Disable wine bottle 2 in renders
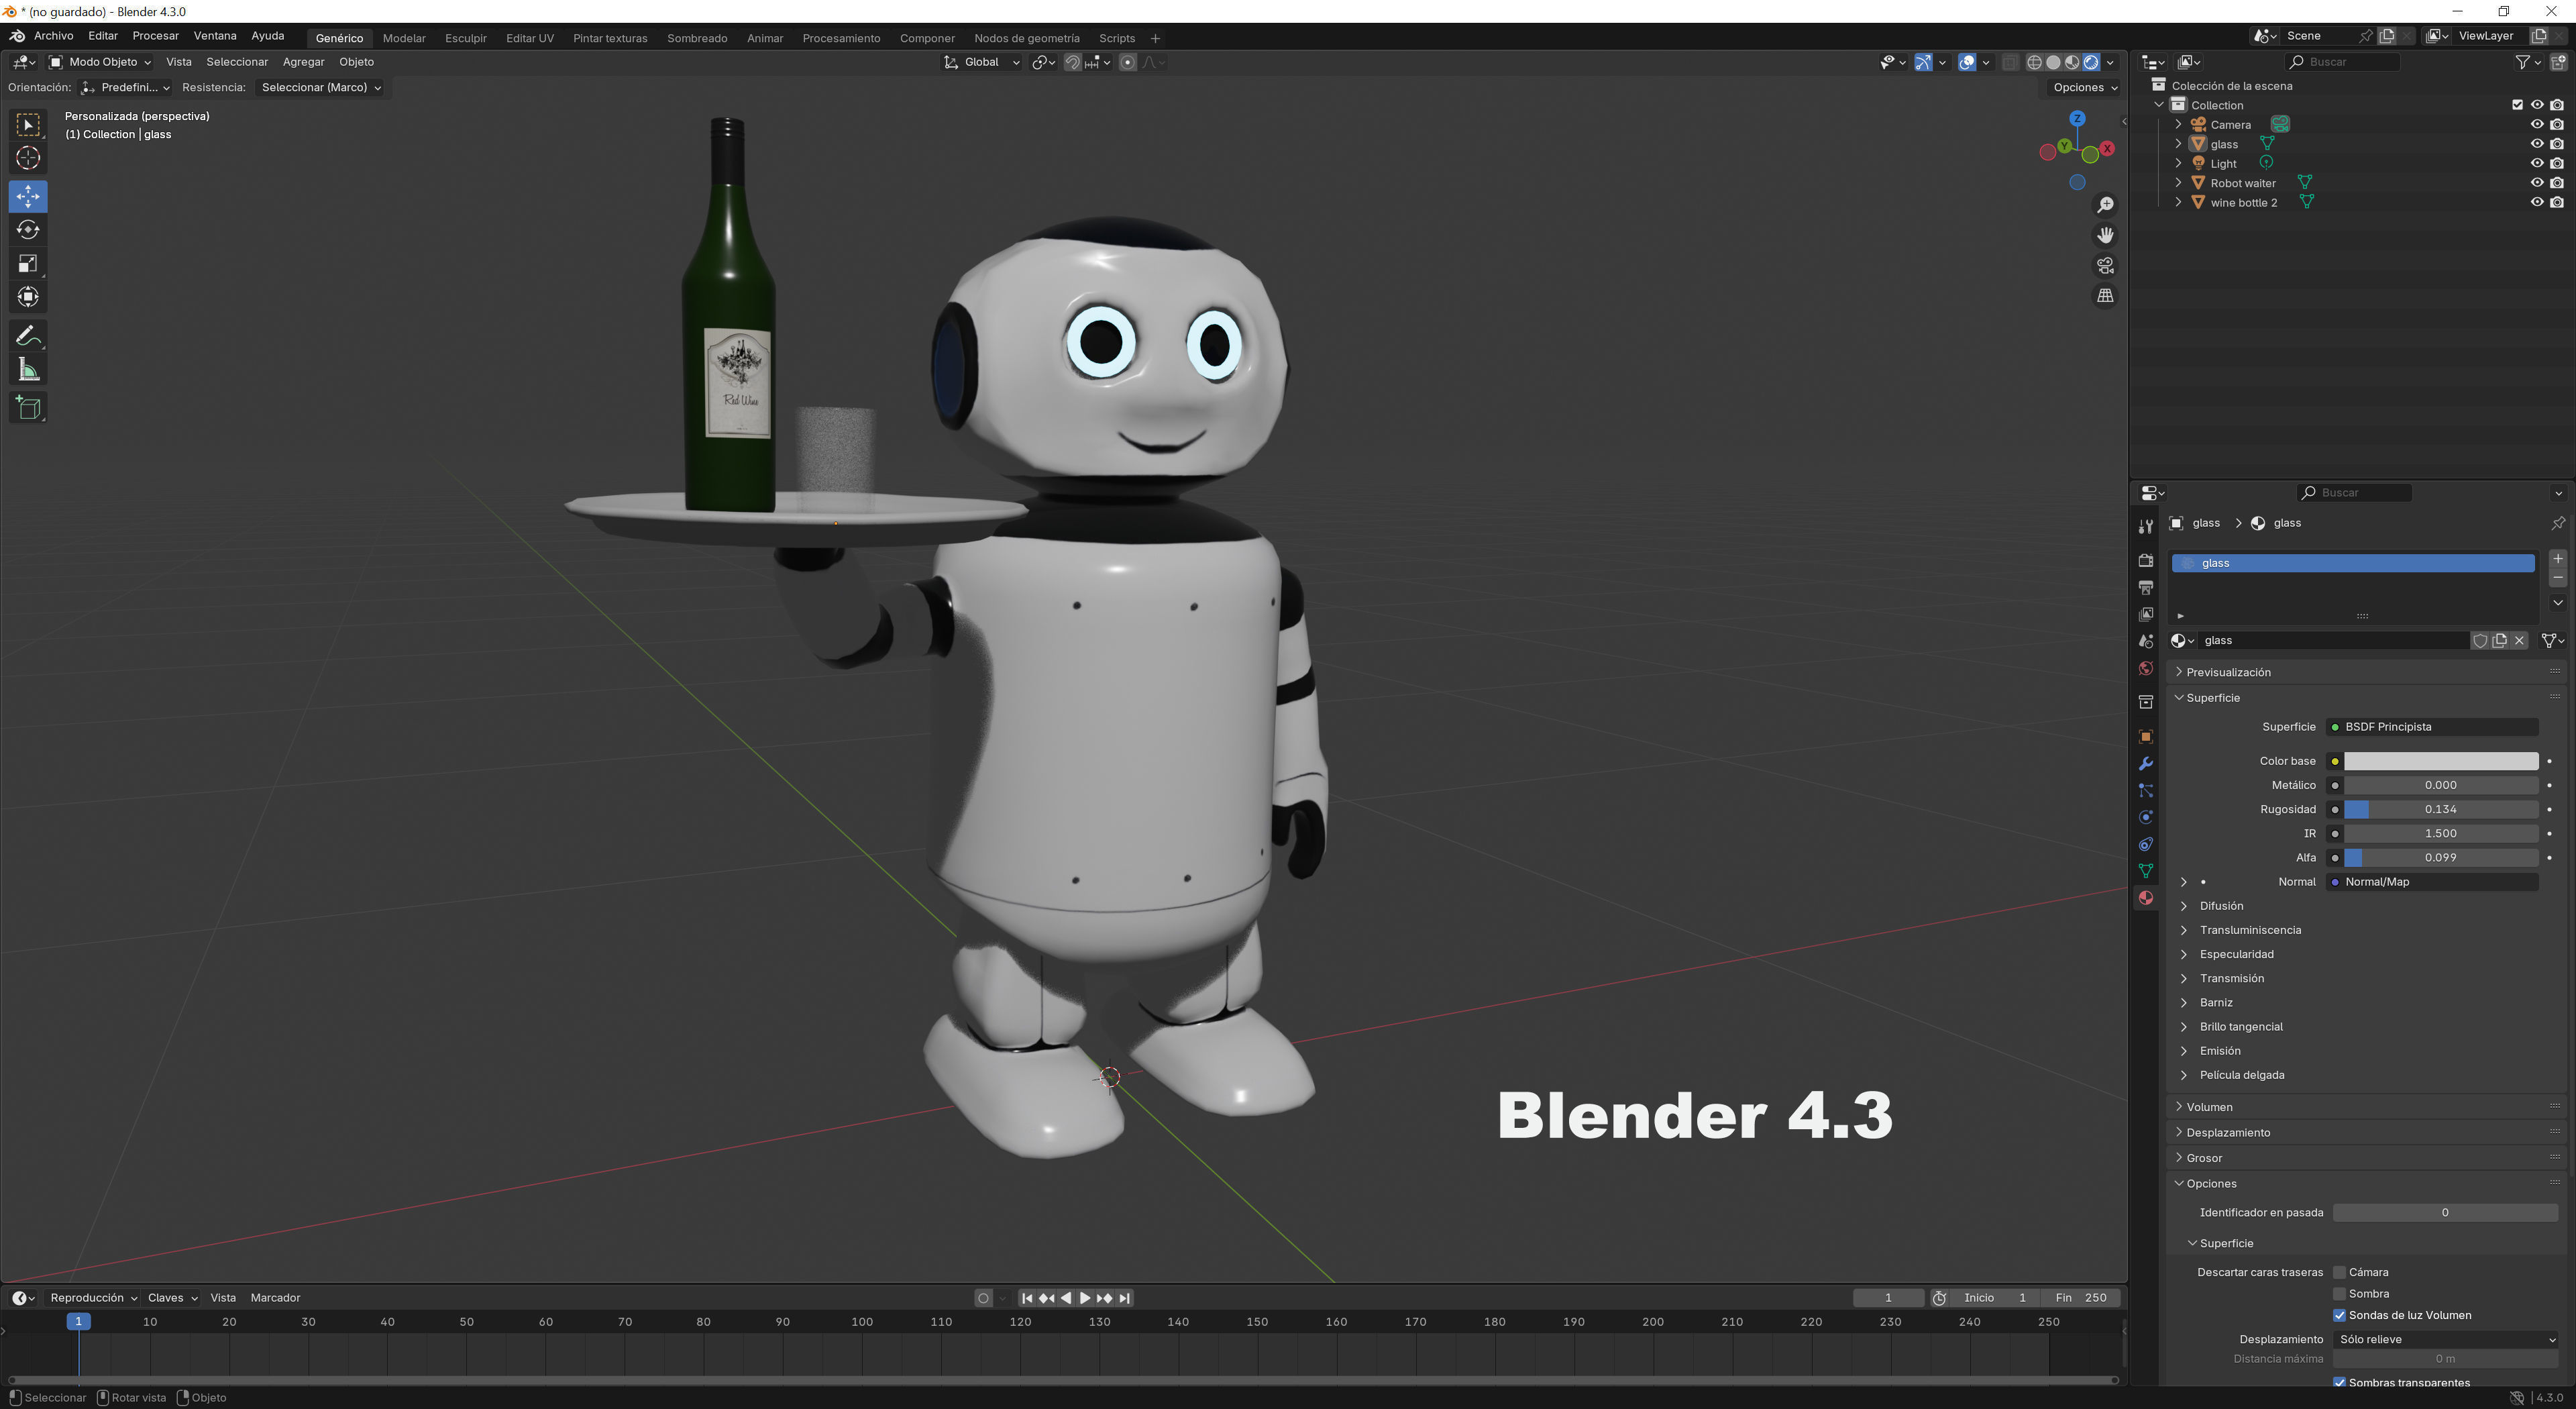The height and width of the screenshot is (1409, 2576). point(2556,202)
